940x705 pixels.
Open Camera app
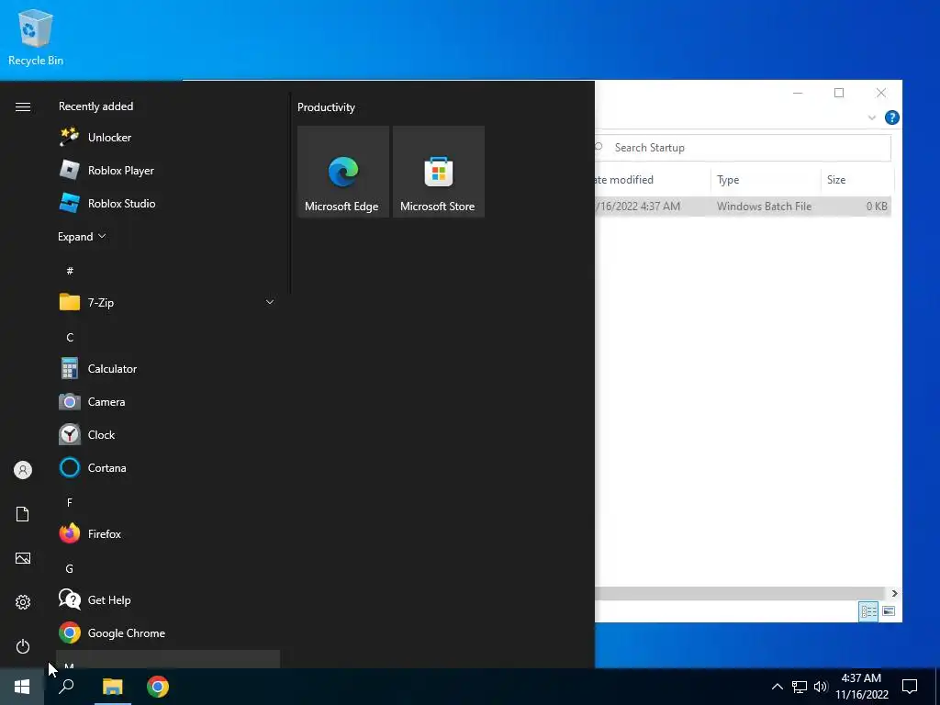tap(168, 402)
